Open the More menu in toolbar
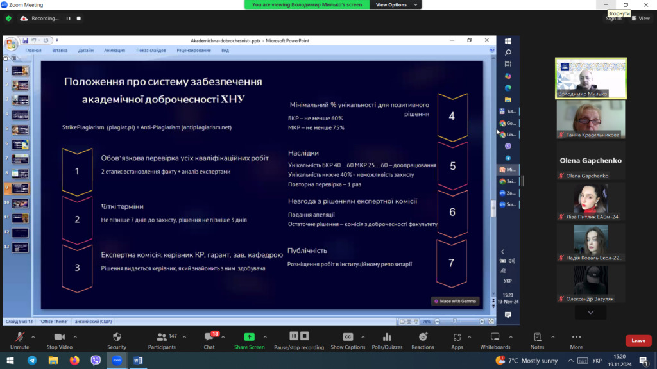657x369 pixels. (576, 337)
